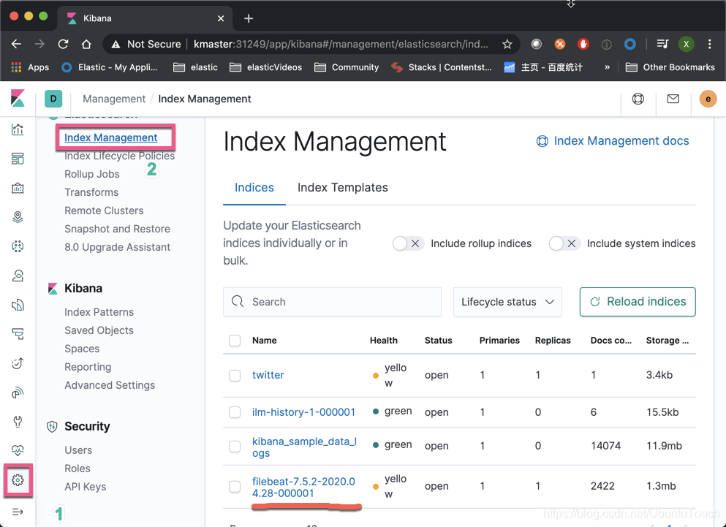Toggle Include rollup indices switch
The height and width of the screenshot is (527, 726).
(x=408, y=243)
